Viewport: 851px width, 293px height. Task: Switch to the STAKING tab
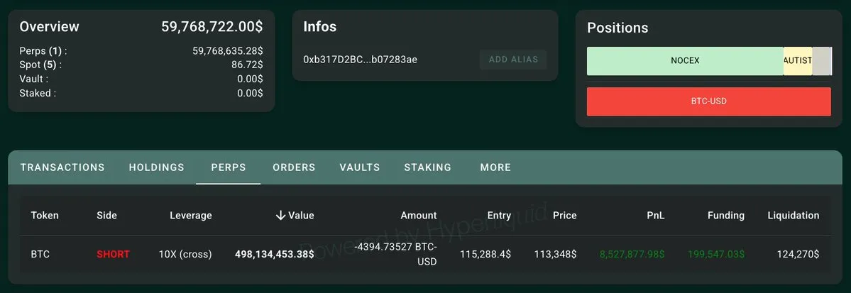428,167
